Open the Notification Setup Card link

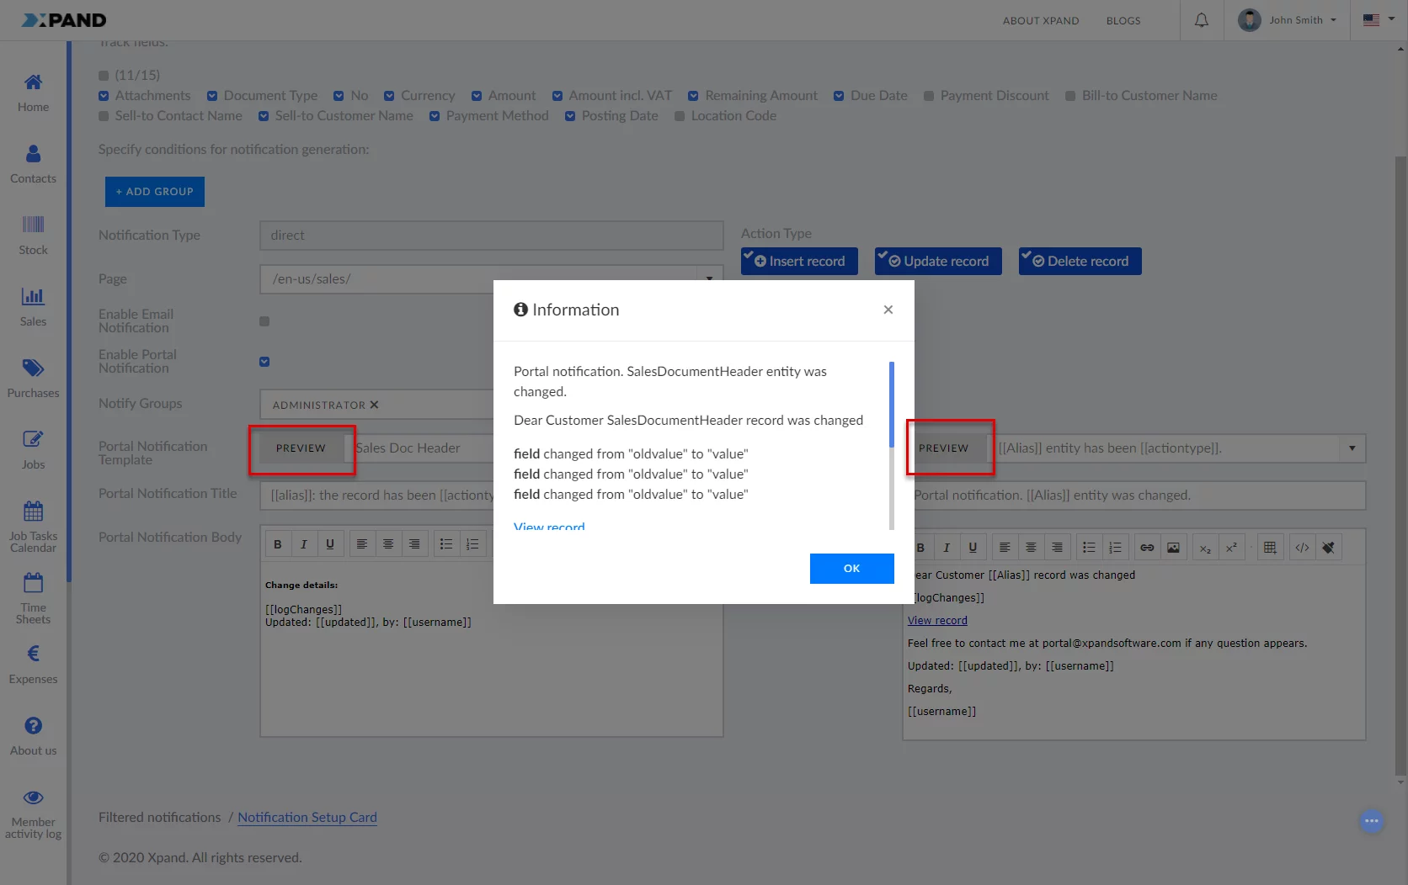coord(307,818)
